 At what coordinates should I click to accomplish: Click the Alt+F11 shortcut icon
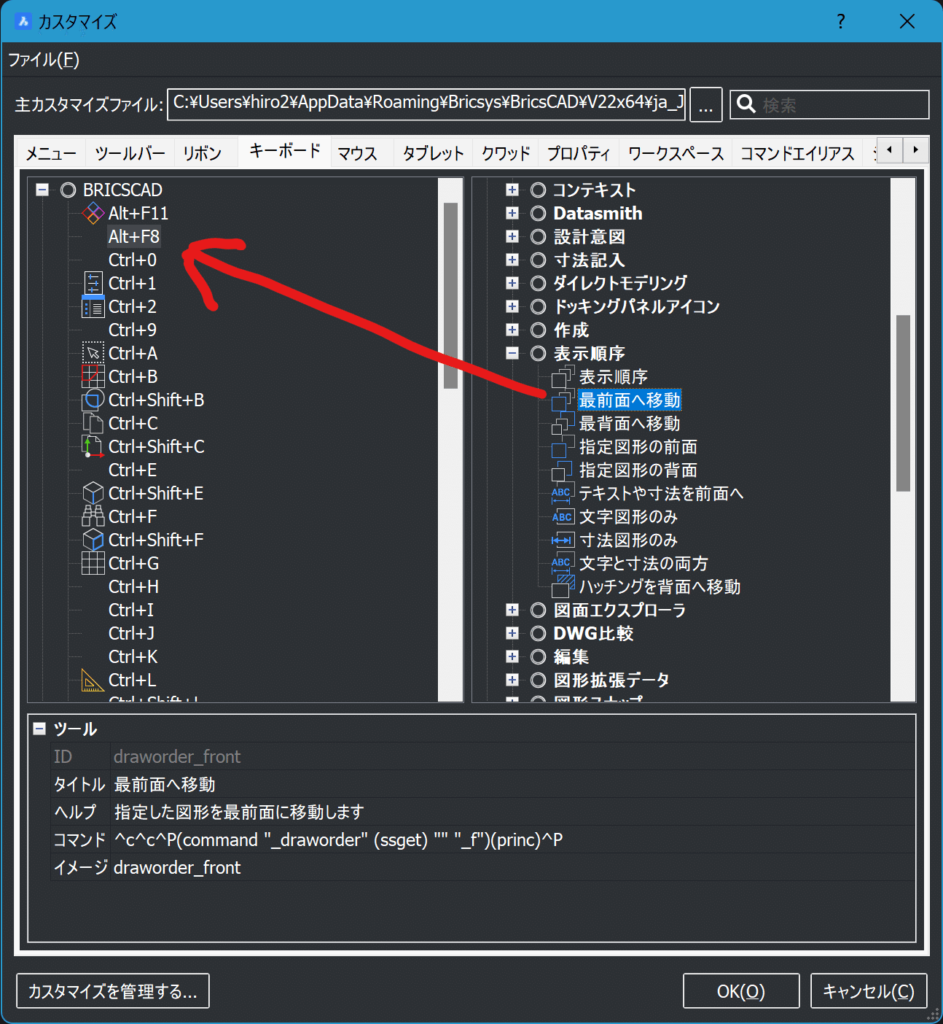click(93, 213)
